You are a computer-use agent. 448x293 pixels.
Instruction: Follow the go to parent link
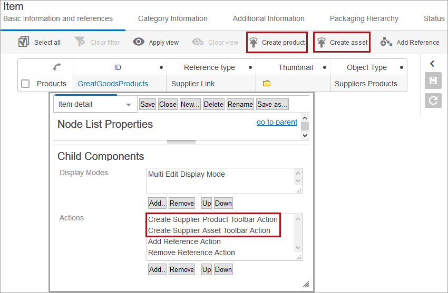277,122
